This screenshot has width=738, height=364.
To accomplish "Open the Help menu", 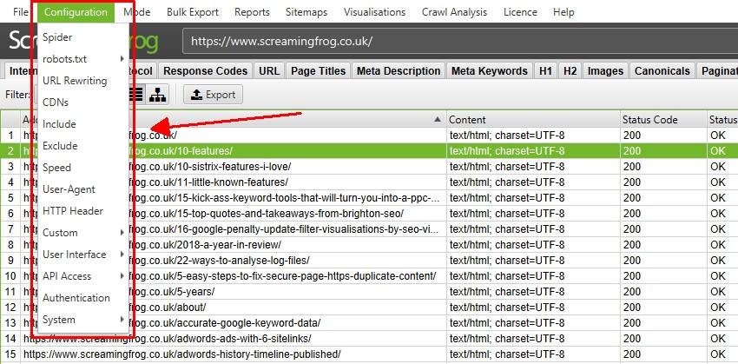I will (563, 12).
